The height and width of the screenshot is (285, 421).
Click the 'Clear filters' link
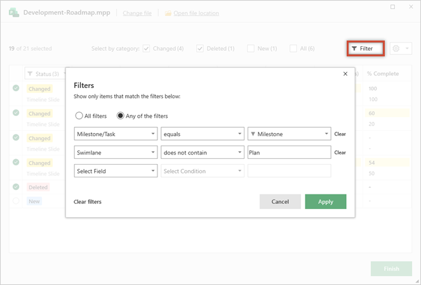click(x=88, y=202)
